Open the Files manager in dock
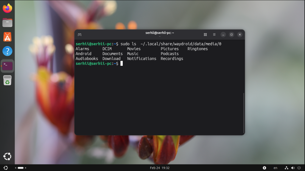Viewport: 305px width, 171px height. pos(7,23)
